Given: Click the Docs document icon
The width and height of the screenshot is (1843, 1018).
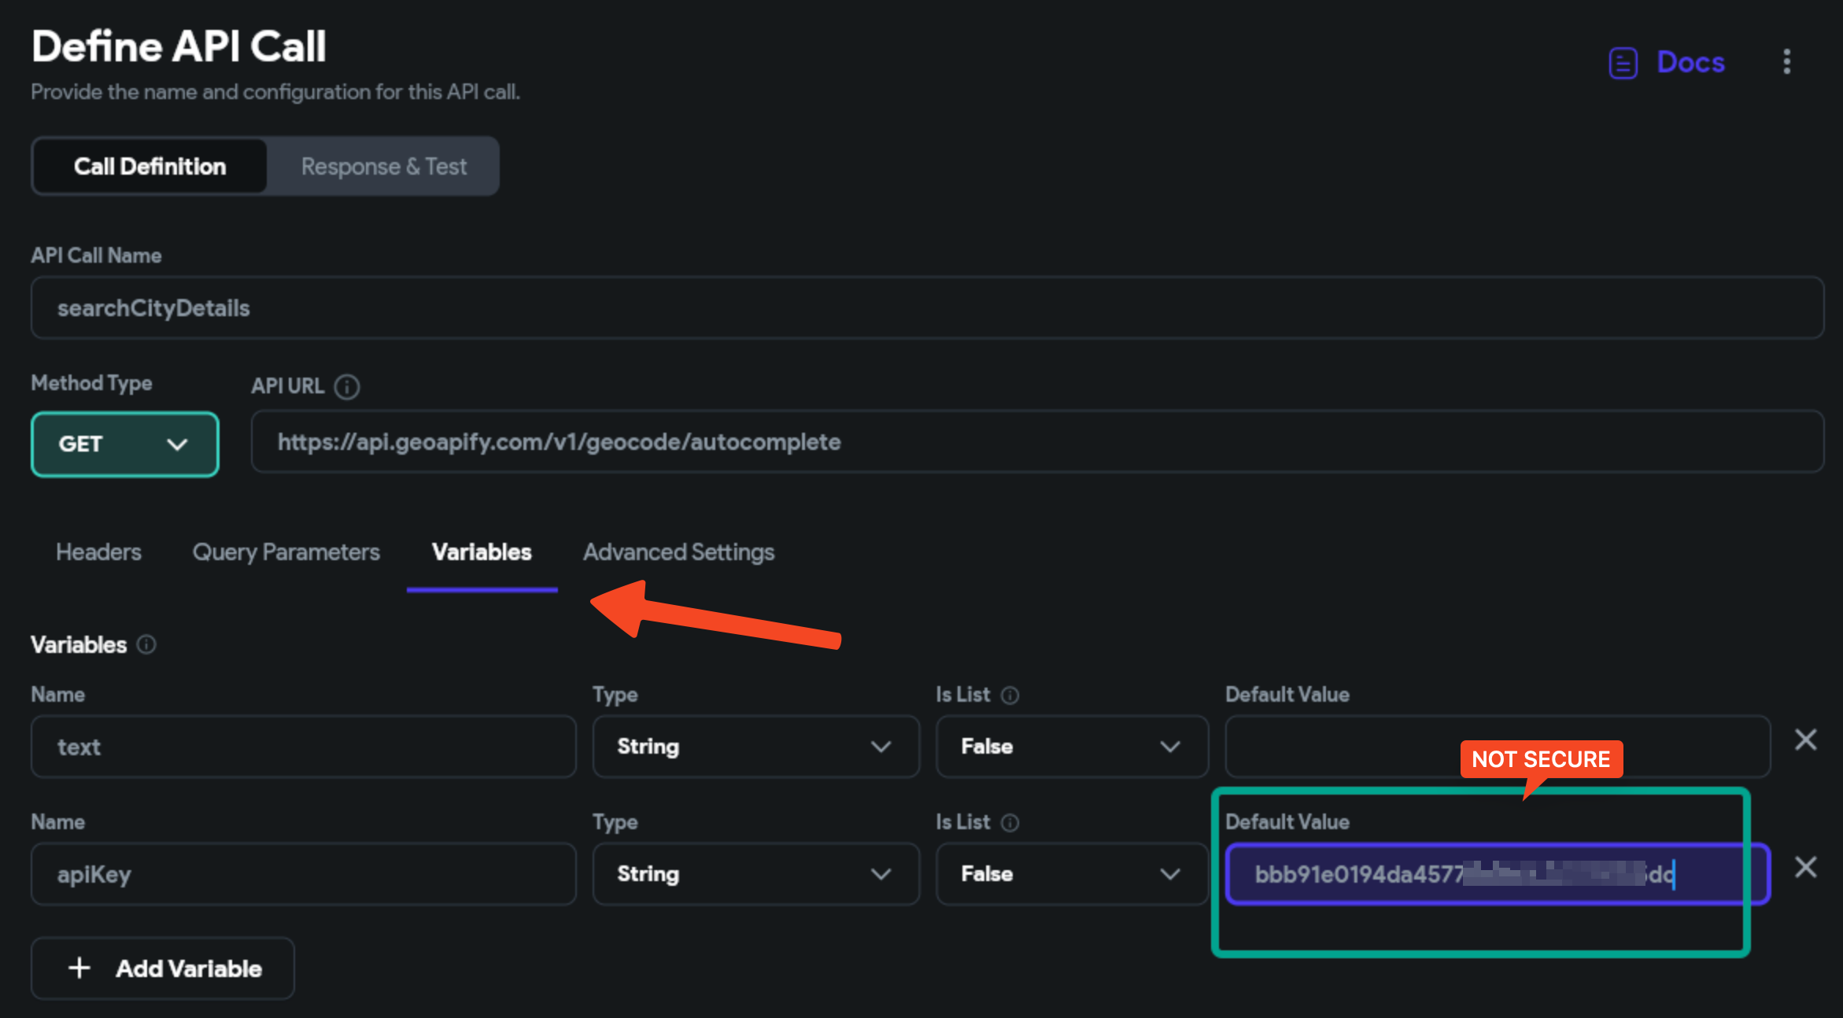Looking at the screenshot, I should tap(1623, 63).
